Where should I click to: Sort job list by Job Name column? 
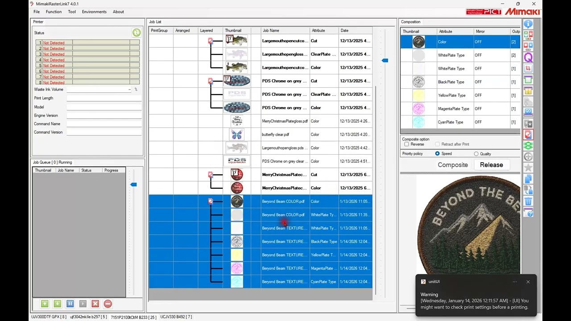coord(285,31)
